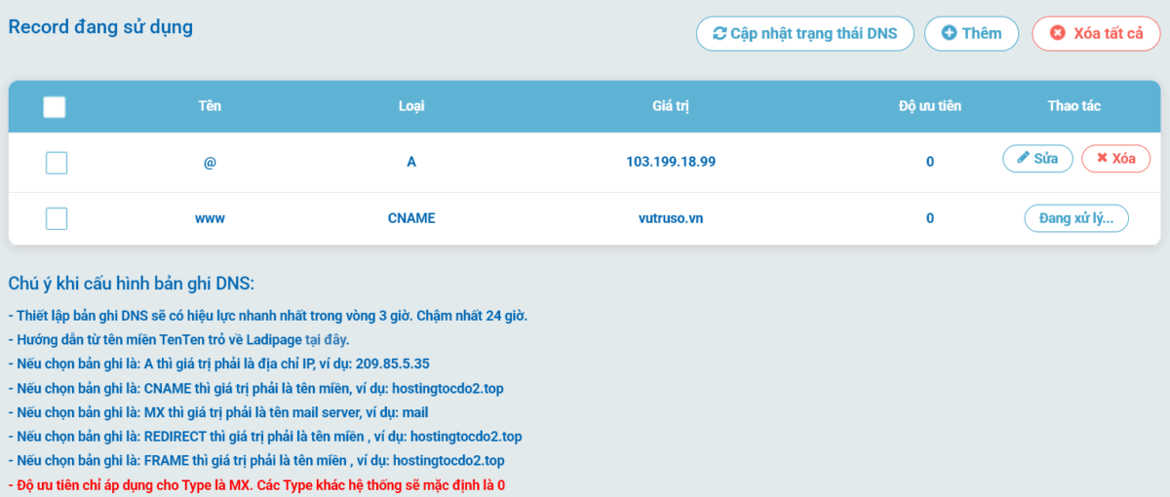Click the www record name
The height and width of the screenshot is (497, 1170).
pyautogui.click(x=210, y=218)
